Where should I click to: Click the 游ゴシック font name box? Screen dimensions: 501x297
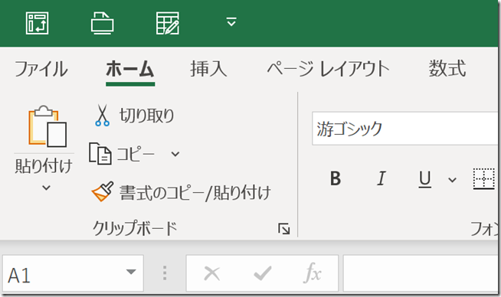pos(404,129)
